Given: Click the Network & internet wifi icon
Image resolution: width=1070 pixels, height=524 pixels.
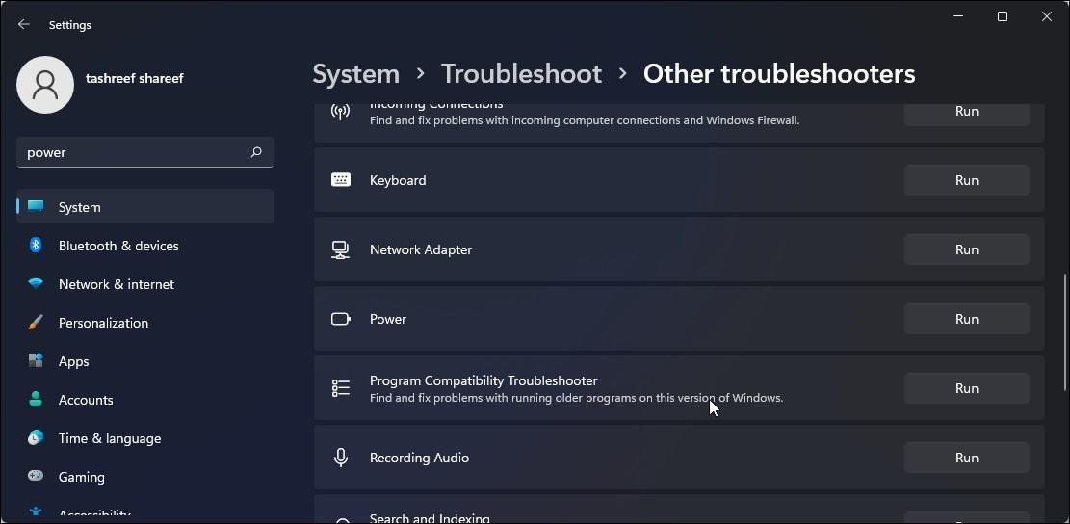Looking at the screenshot, I should [x=36, y=284].
